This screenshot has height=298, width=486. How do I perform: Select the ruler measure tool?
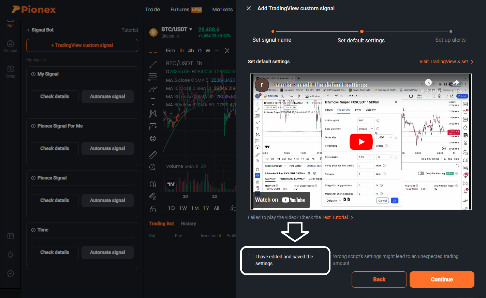153,155
